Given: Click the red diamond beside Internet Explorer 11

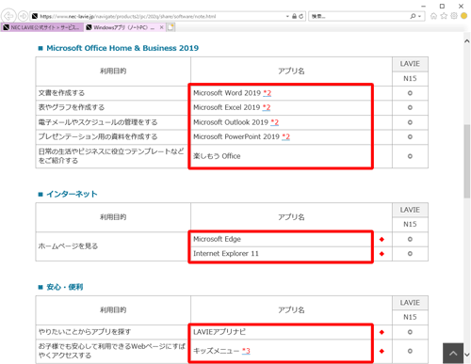Looking at the screenshot, I should point(382,254).
